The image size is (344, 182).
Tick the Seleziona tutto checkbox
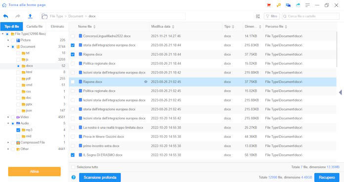[x=73, y=167]
